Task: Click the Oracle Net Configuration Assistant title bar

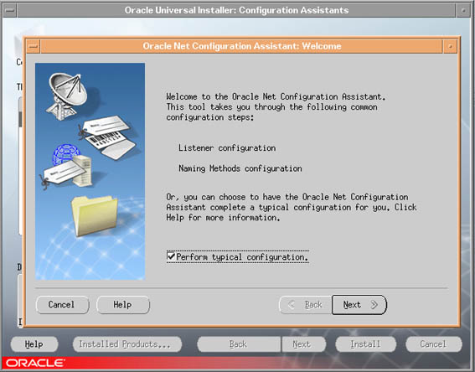Action: coord(241,46)
